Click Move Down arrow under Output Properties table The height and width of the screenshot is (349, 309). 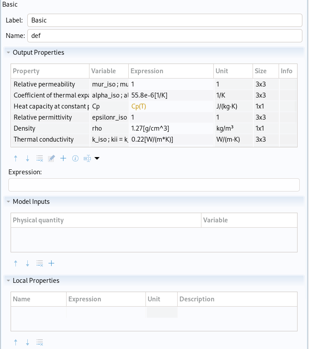[27, 158]
